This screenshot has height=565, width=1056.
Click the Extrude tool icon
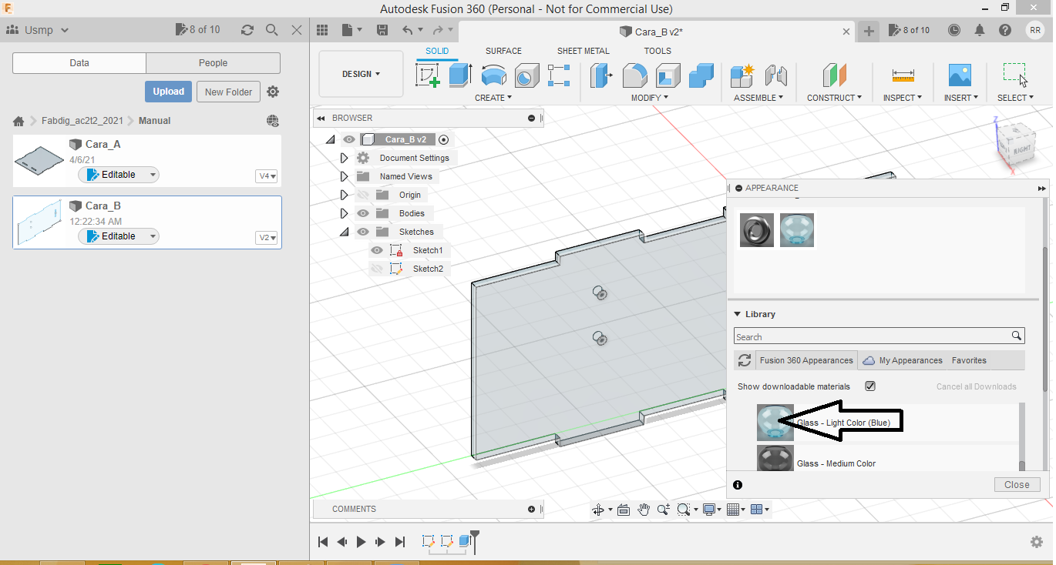tap(460, 75)
